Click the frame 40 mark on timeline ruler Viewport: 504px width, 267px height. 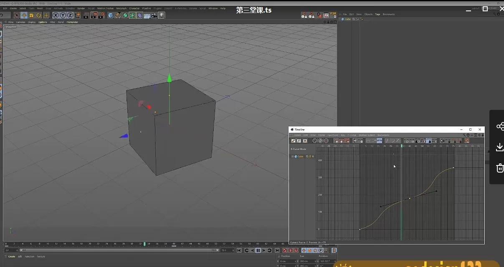pos(174,244)
